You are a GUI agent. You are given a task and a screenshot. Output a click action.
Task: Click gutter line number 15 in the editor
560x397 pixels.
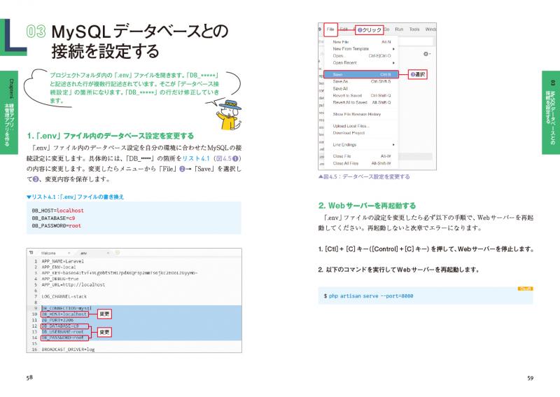pyautogui.click(x=34, y=343)
